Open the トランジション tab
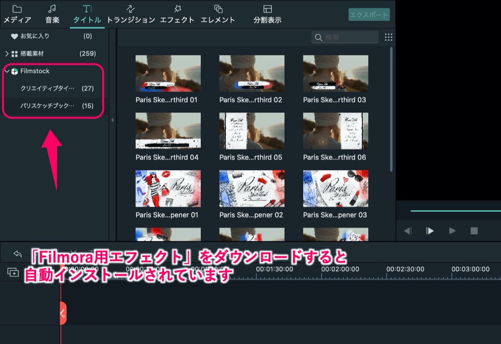The height and width of the screenshot is (344, 501). [131, 14]
